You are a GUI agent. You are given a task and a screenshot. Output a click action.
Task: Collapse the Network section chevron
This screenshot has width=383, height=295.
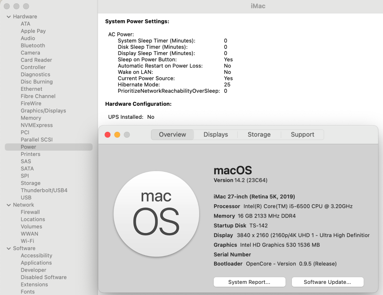point(9,205)
